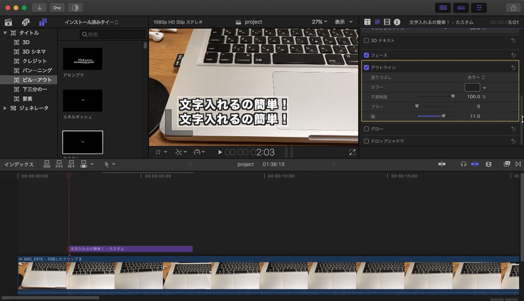Connect clip to primary storyline button

(47, 164)
